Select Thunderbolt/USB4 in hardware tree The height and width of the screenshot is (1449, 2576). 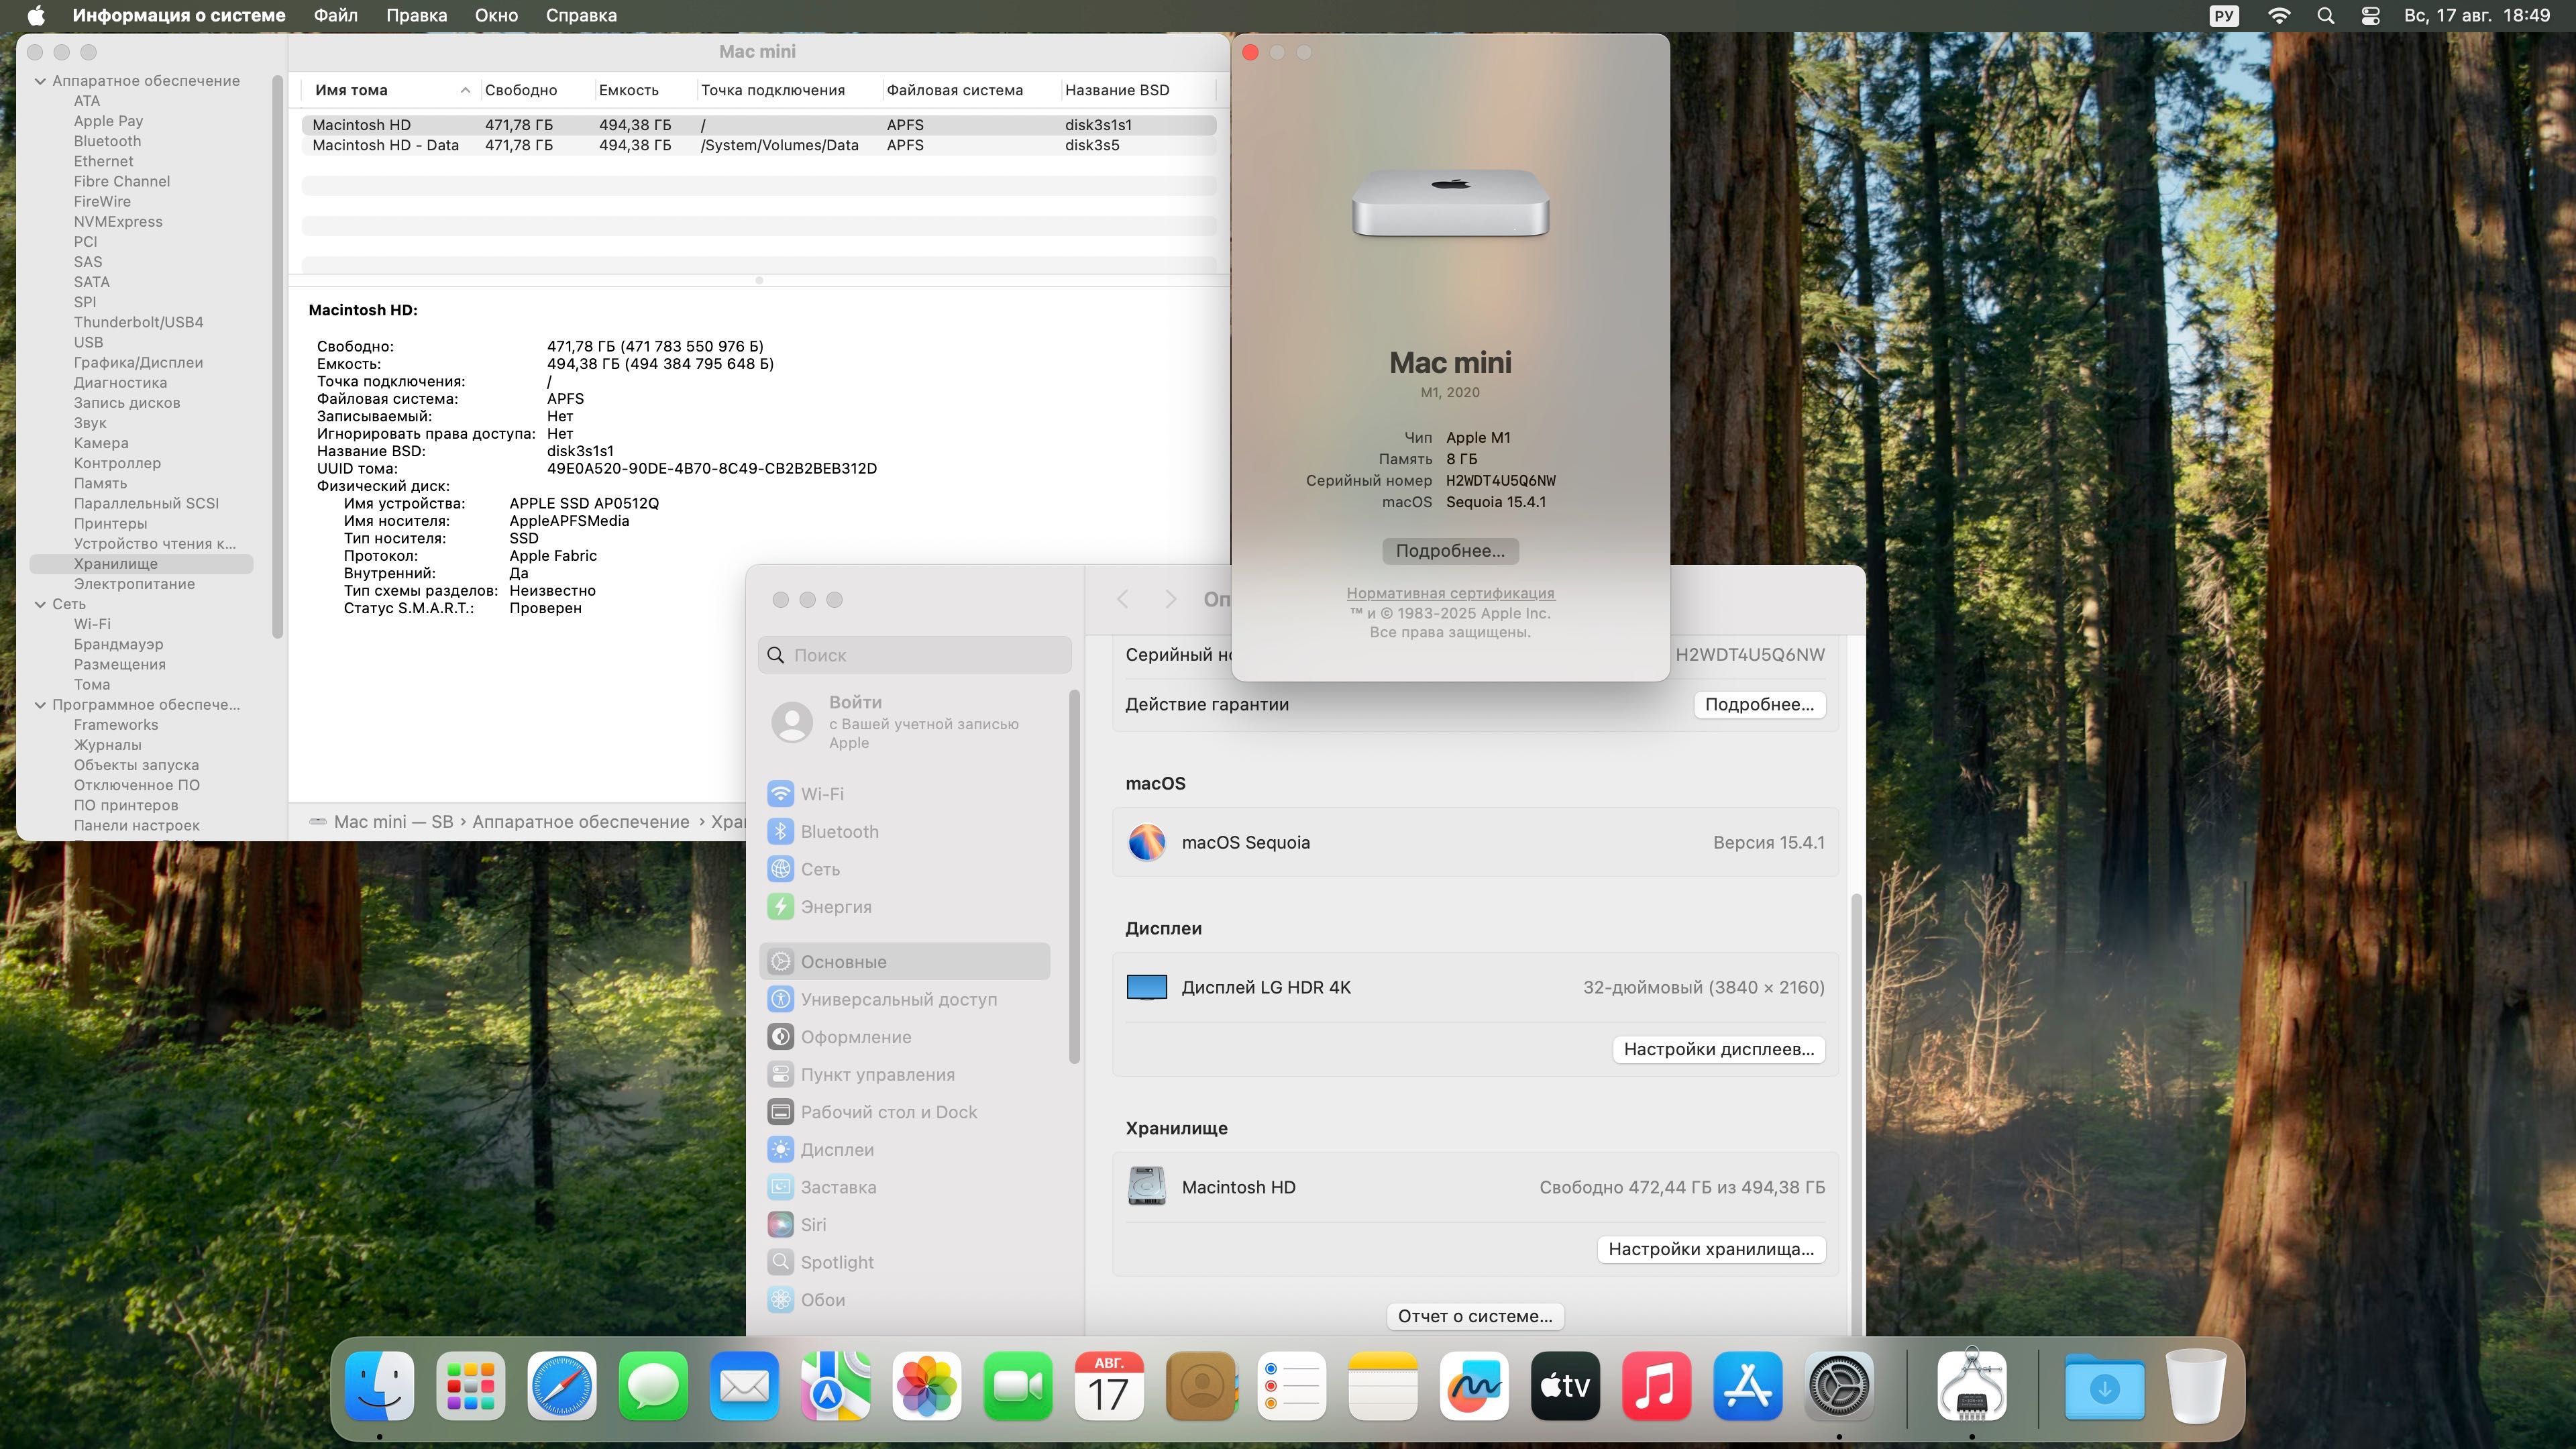click(x=138, y=323)
